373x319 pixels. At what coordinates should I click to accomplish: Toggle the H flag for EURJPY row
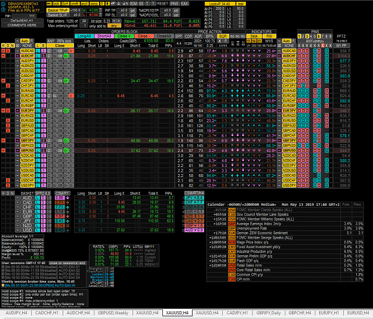(x=4, y=111)
